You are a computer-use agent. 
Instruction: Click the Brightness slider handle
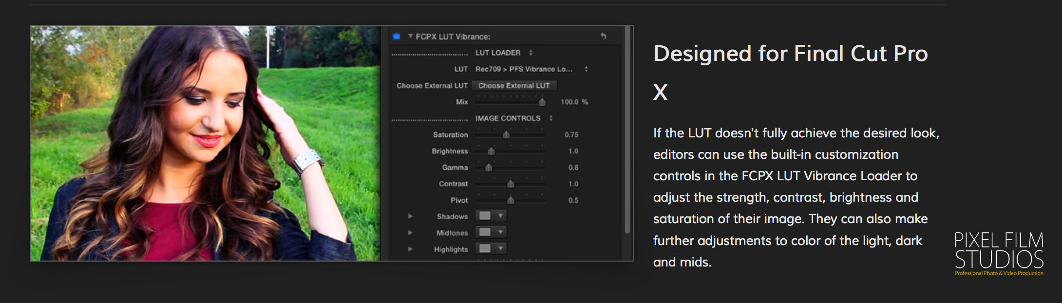491,151
